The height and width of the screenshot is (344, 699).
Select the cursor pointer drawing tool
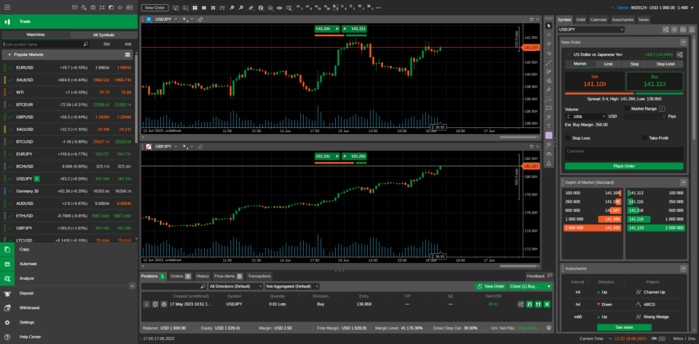coord(549,25)
